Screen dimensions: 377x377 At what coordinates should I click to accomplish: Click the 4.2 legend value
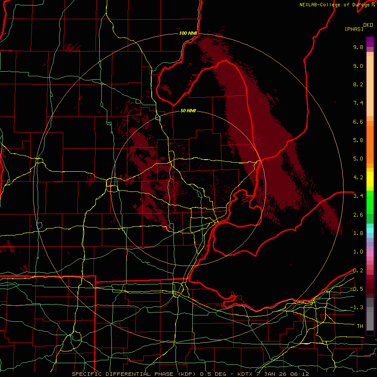358,178
